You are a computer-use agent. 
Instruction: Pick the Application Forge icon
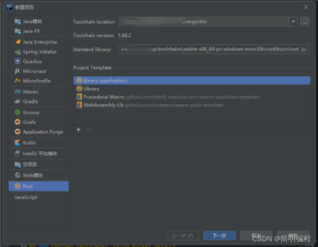pos(18,132)
